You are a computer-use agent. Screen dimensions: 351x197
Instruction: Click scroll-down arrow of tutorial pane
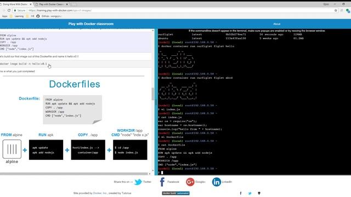click(153, 170)
